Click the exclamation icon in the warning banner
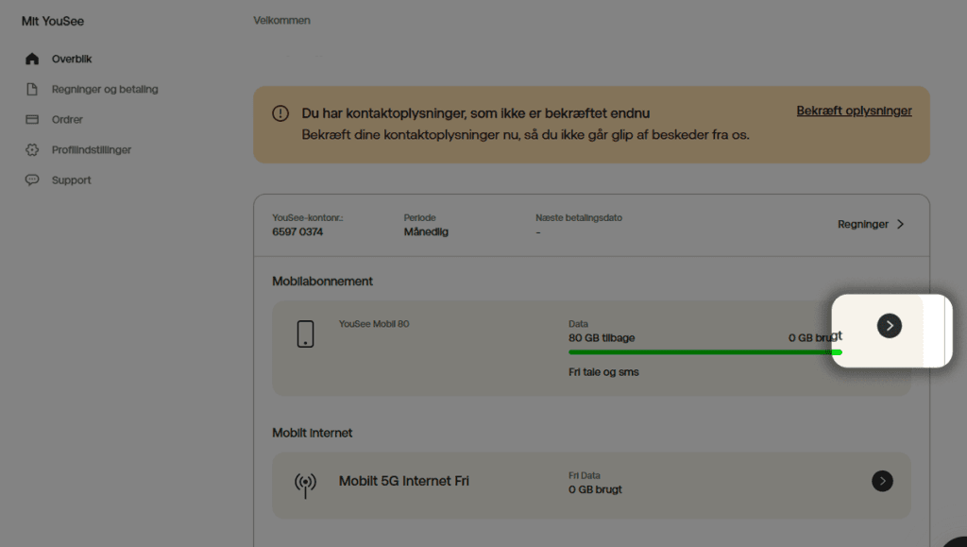 pyautogui.click(x=280, y=112)
